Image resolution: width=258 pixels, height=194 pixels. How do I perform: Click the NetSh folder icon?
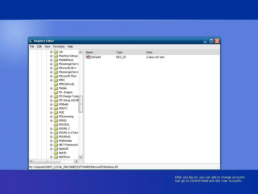tap(56, 153)
